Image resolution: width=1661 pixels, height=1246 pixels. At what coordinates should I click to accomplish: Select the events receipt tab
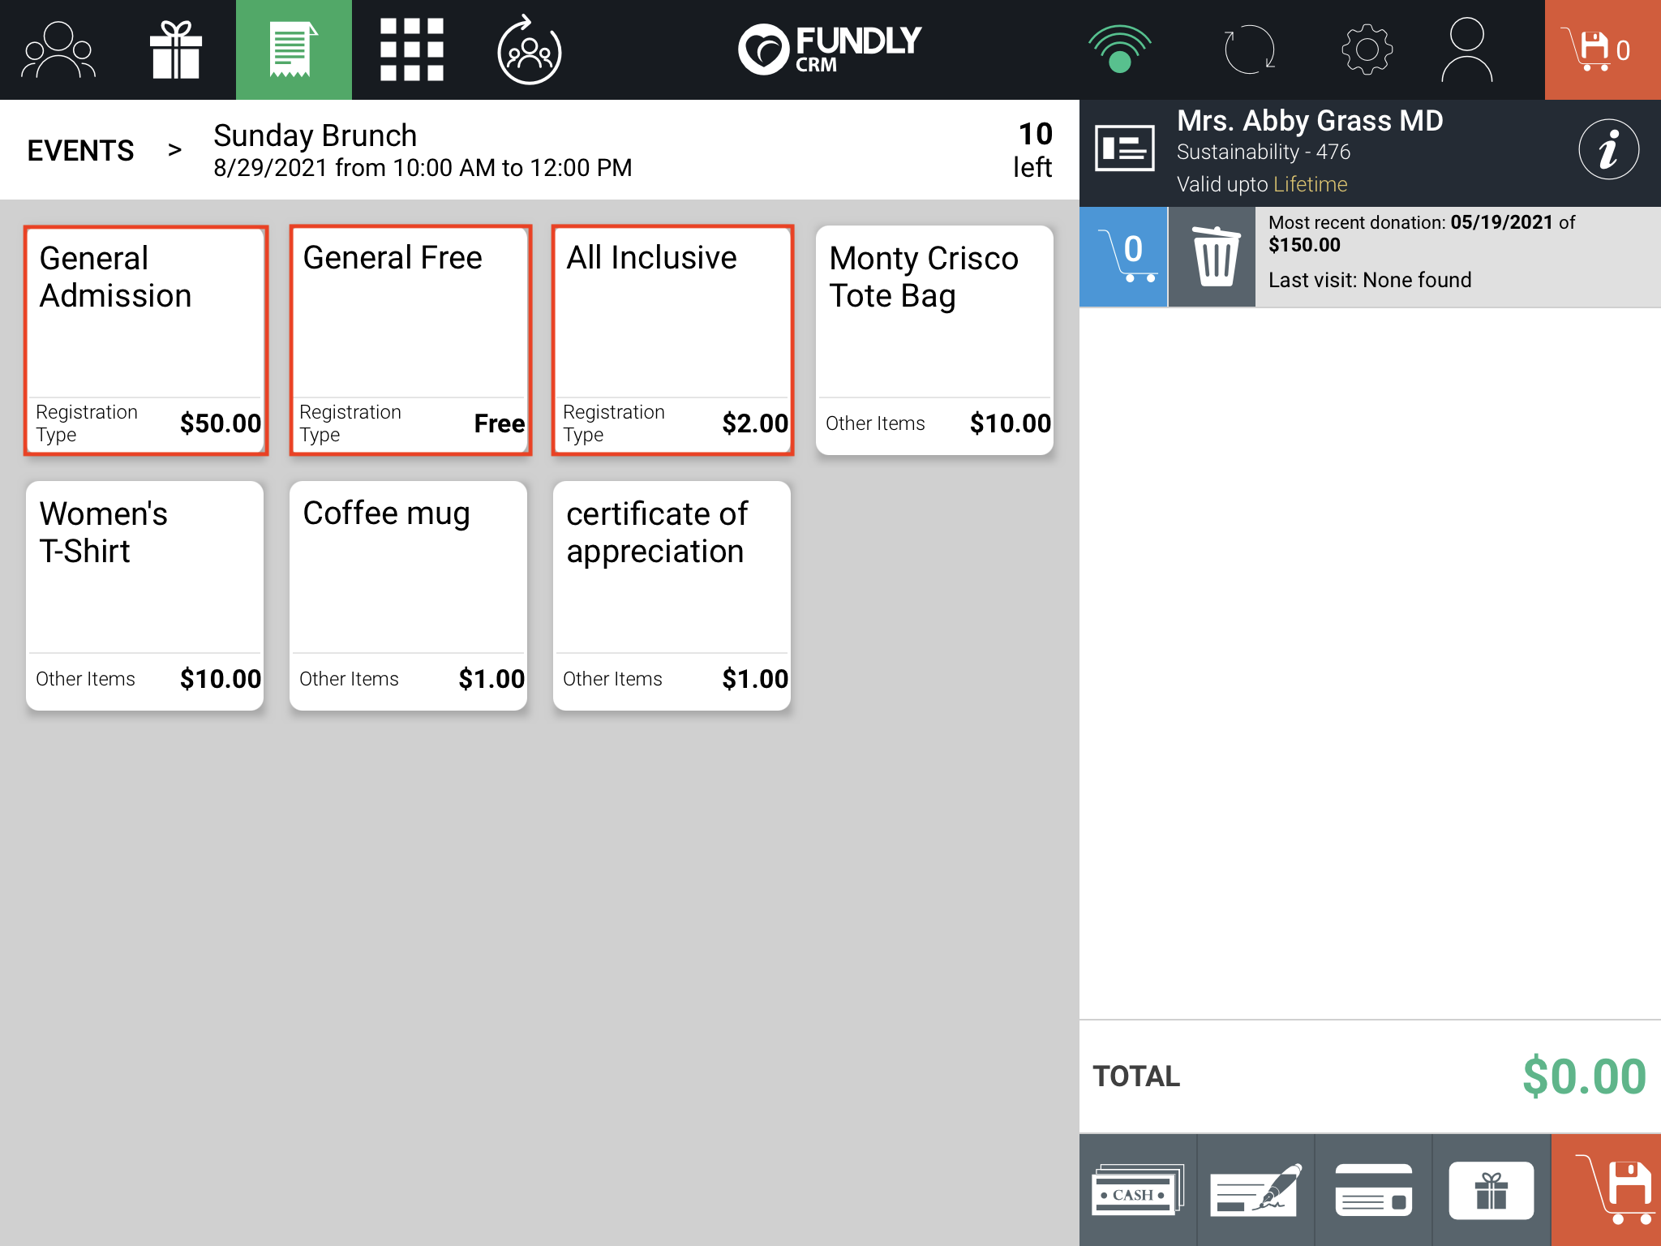[x=294, y=50]
